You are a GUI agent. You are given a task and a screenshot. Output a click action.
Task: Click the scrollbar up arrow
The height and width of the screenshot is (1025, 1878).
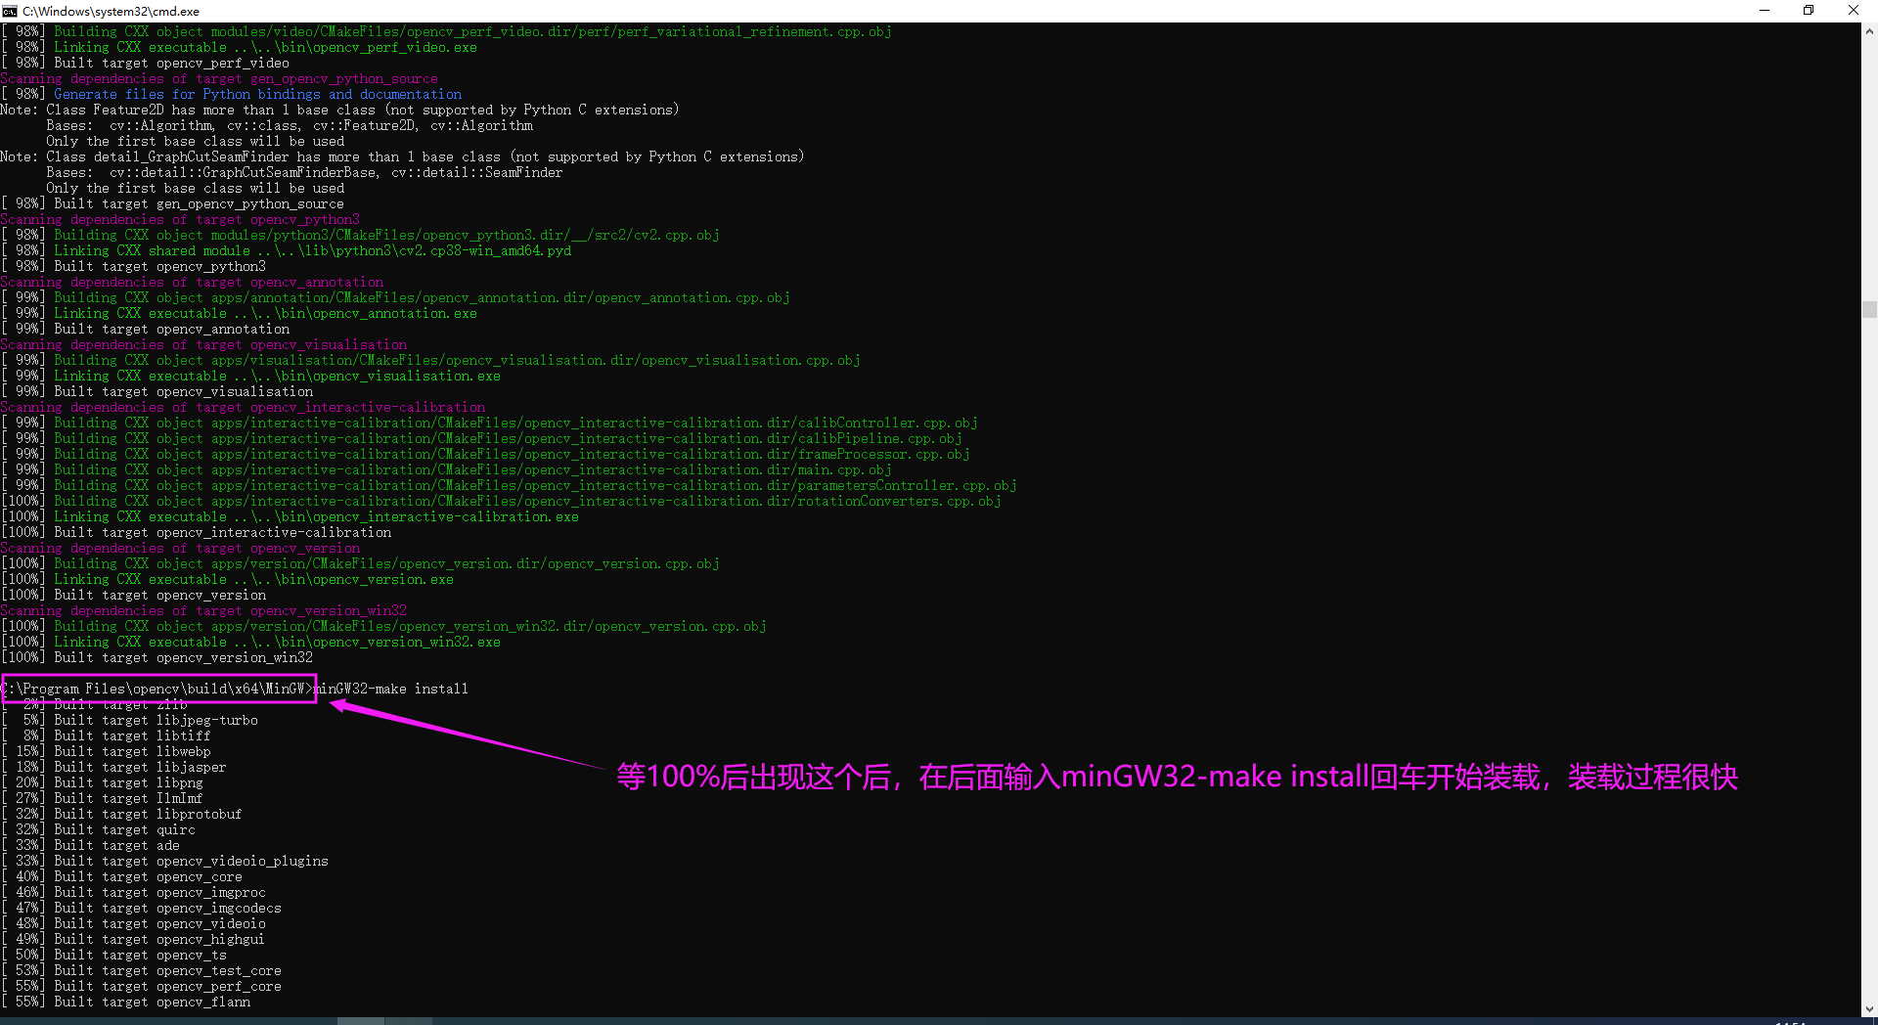[1869, 31]
